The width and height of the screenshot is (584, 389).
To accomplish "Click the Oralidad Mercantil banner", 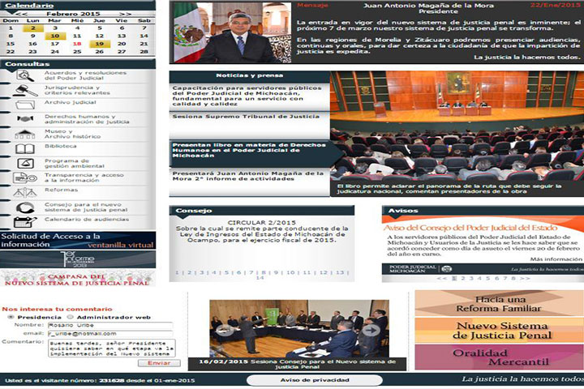I will pyautogui.click(x=498, y=355).
